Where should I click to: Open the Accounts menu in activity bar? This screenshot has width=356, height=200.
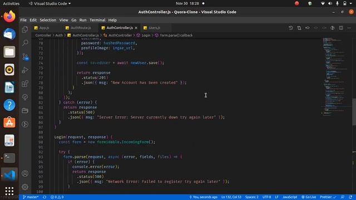[25, 173]
